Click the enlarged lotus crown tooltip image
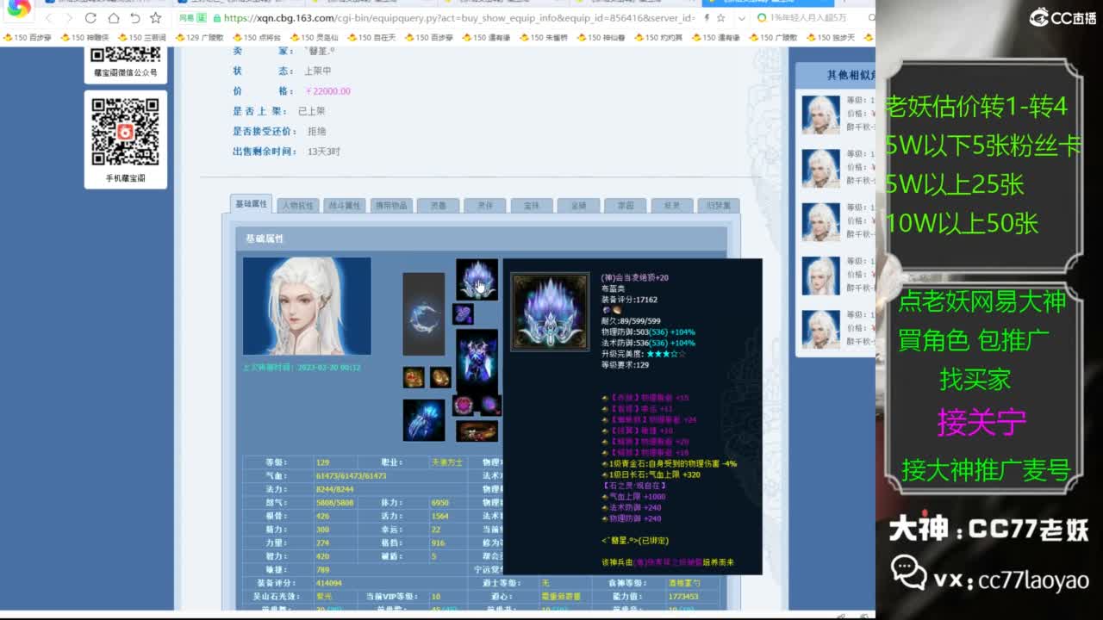The height and width of the screenshot is (620, 1103). pyautogui.click(x=550, y=312)
